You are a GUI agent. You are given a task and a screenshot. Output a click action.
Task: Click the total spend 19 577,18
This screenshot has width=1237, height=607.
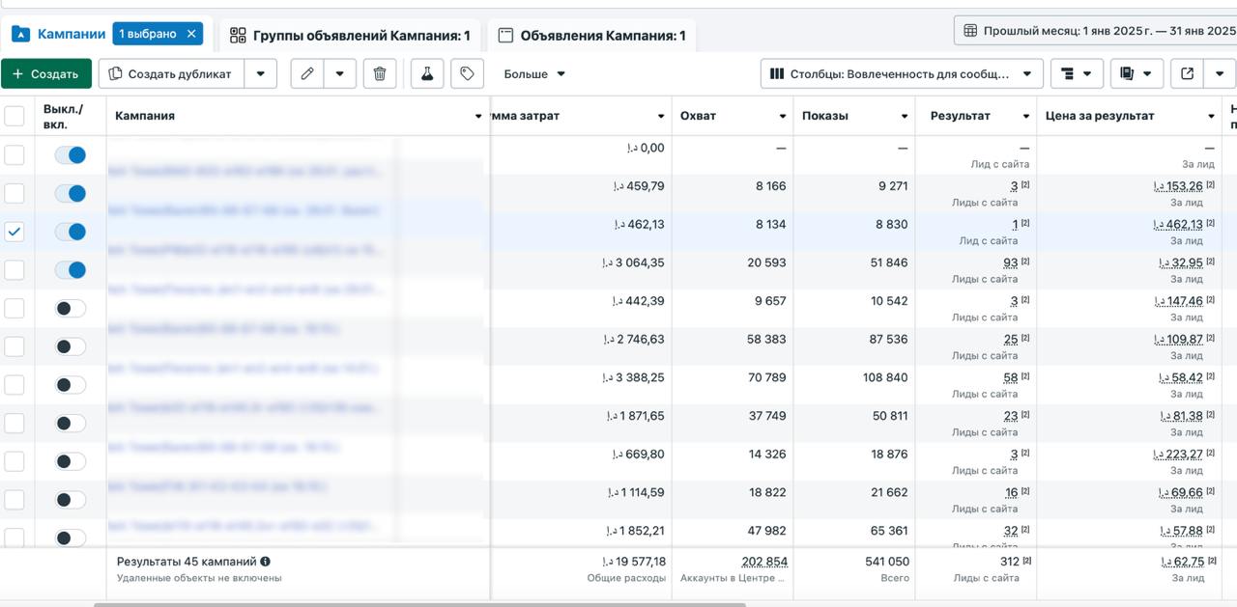(x=634, y=562)
